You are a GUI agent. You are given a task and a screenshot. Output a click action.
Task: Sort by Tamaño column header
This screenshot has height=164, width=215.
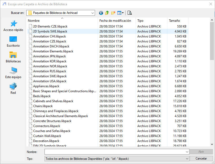click(x=178, y=21)
